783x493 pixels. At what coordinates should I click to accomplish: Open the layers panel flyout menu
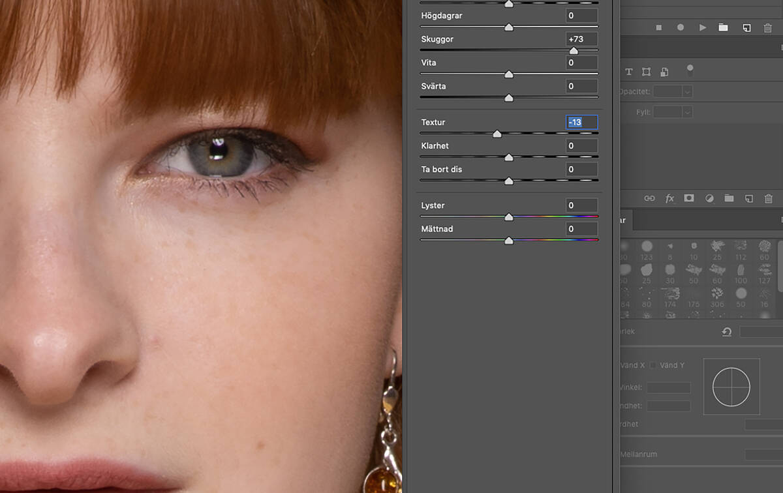781,48
